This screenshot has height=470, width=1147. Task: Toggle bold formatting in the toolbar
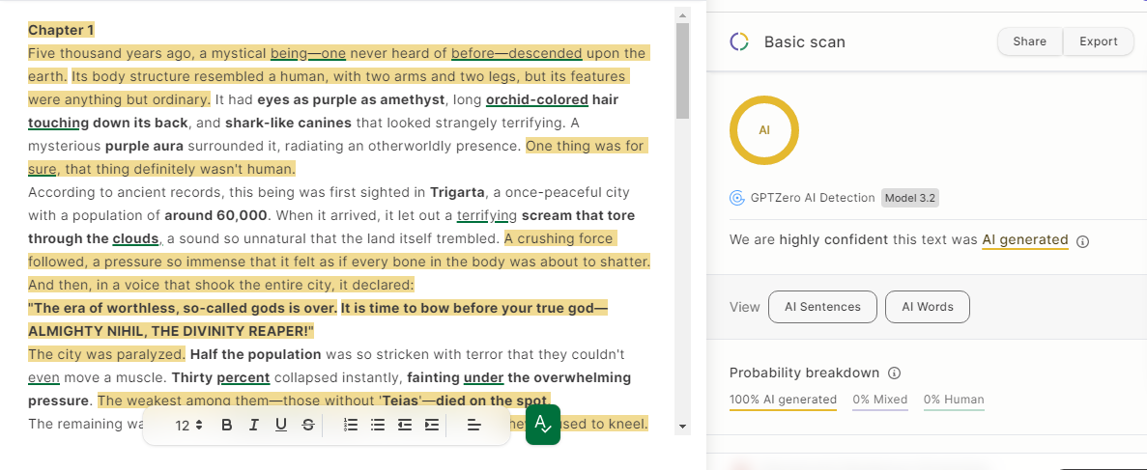click(x=226, y=425)
